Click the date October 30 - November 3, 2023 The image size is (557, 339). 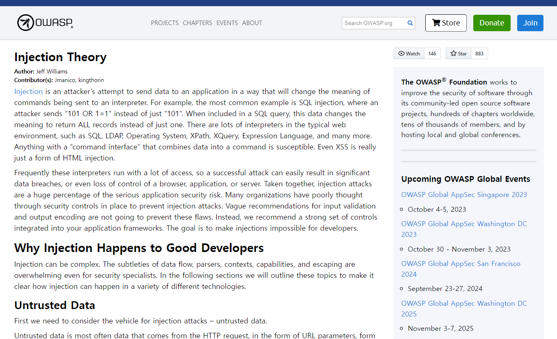pyautogui.click(x=459, y=249)
